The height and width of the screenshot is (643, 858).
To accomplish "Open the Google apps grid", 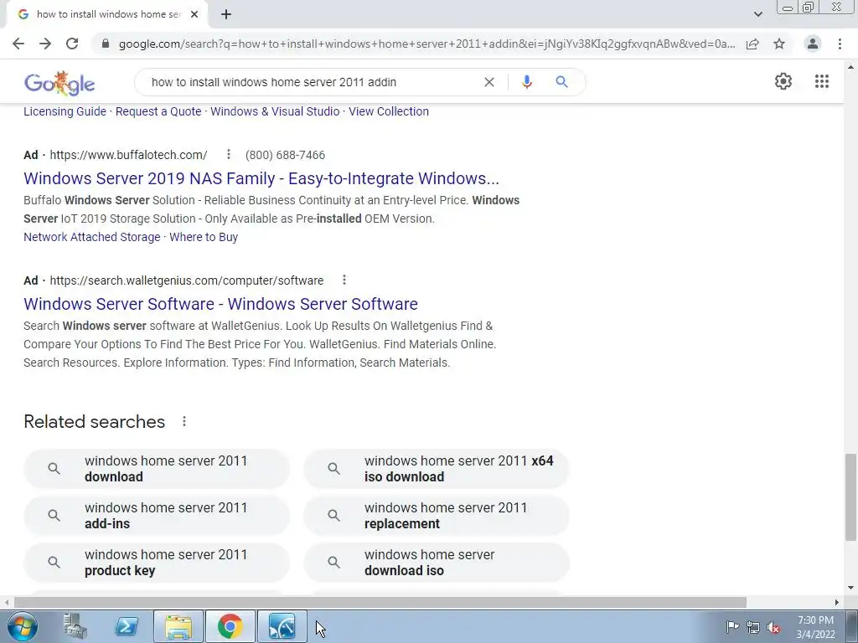I will coord(821,81).
